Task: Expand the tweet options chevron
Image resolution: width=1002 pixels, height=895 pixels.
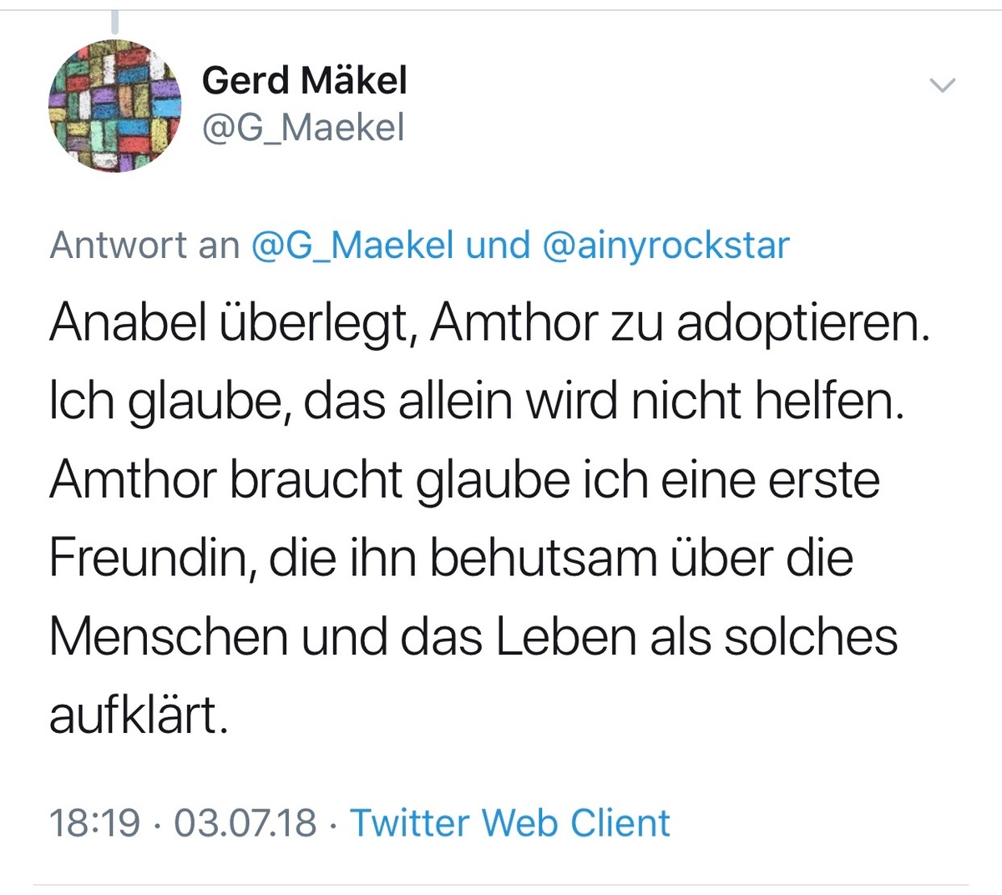Action: tap(942, 85)
